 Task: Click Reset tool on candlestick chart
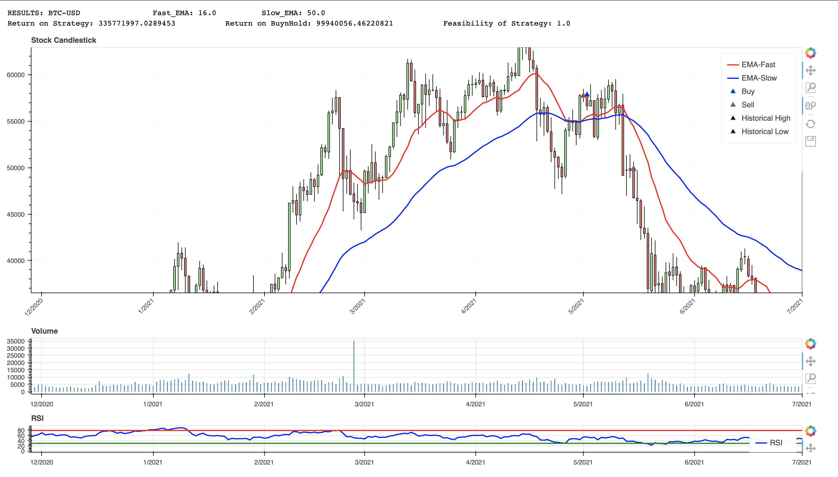point(810,124)
